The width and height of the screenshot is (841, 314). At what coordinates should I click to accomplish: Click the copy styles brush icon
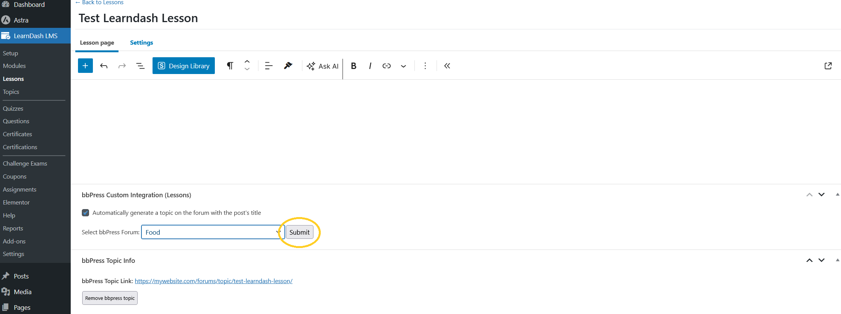(288, 66)
